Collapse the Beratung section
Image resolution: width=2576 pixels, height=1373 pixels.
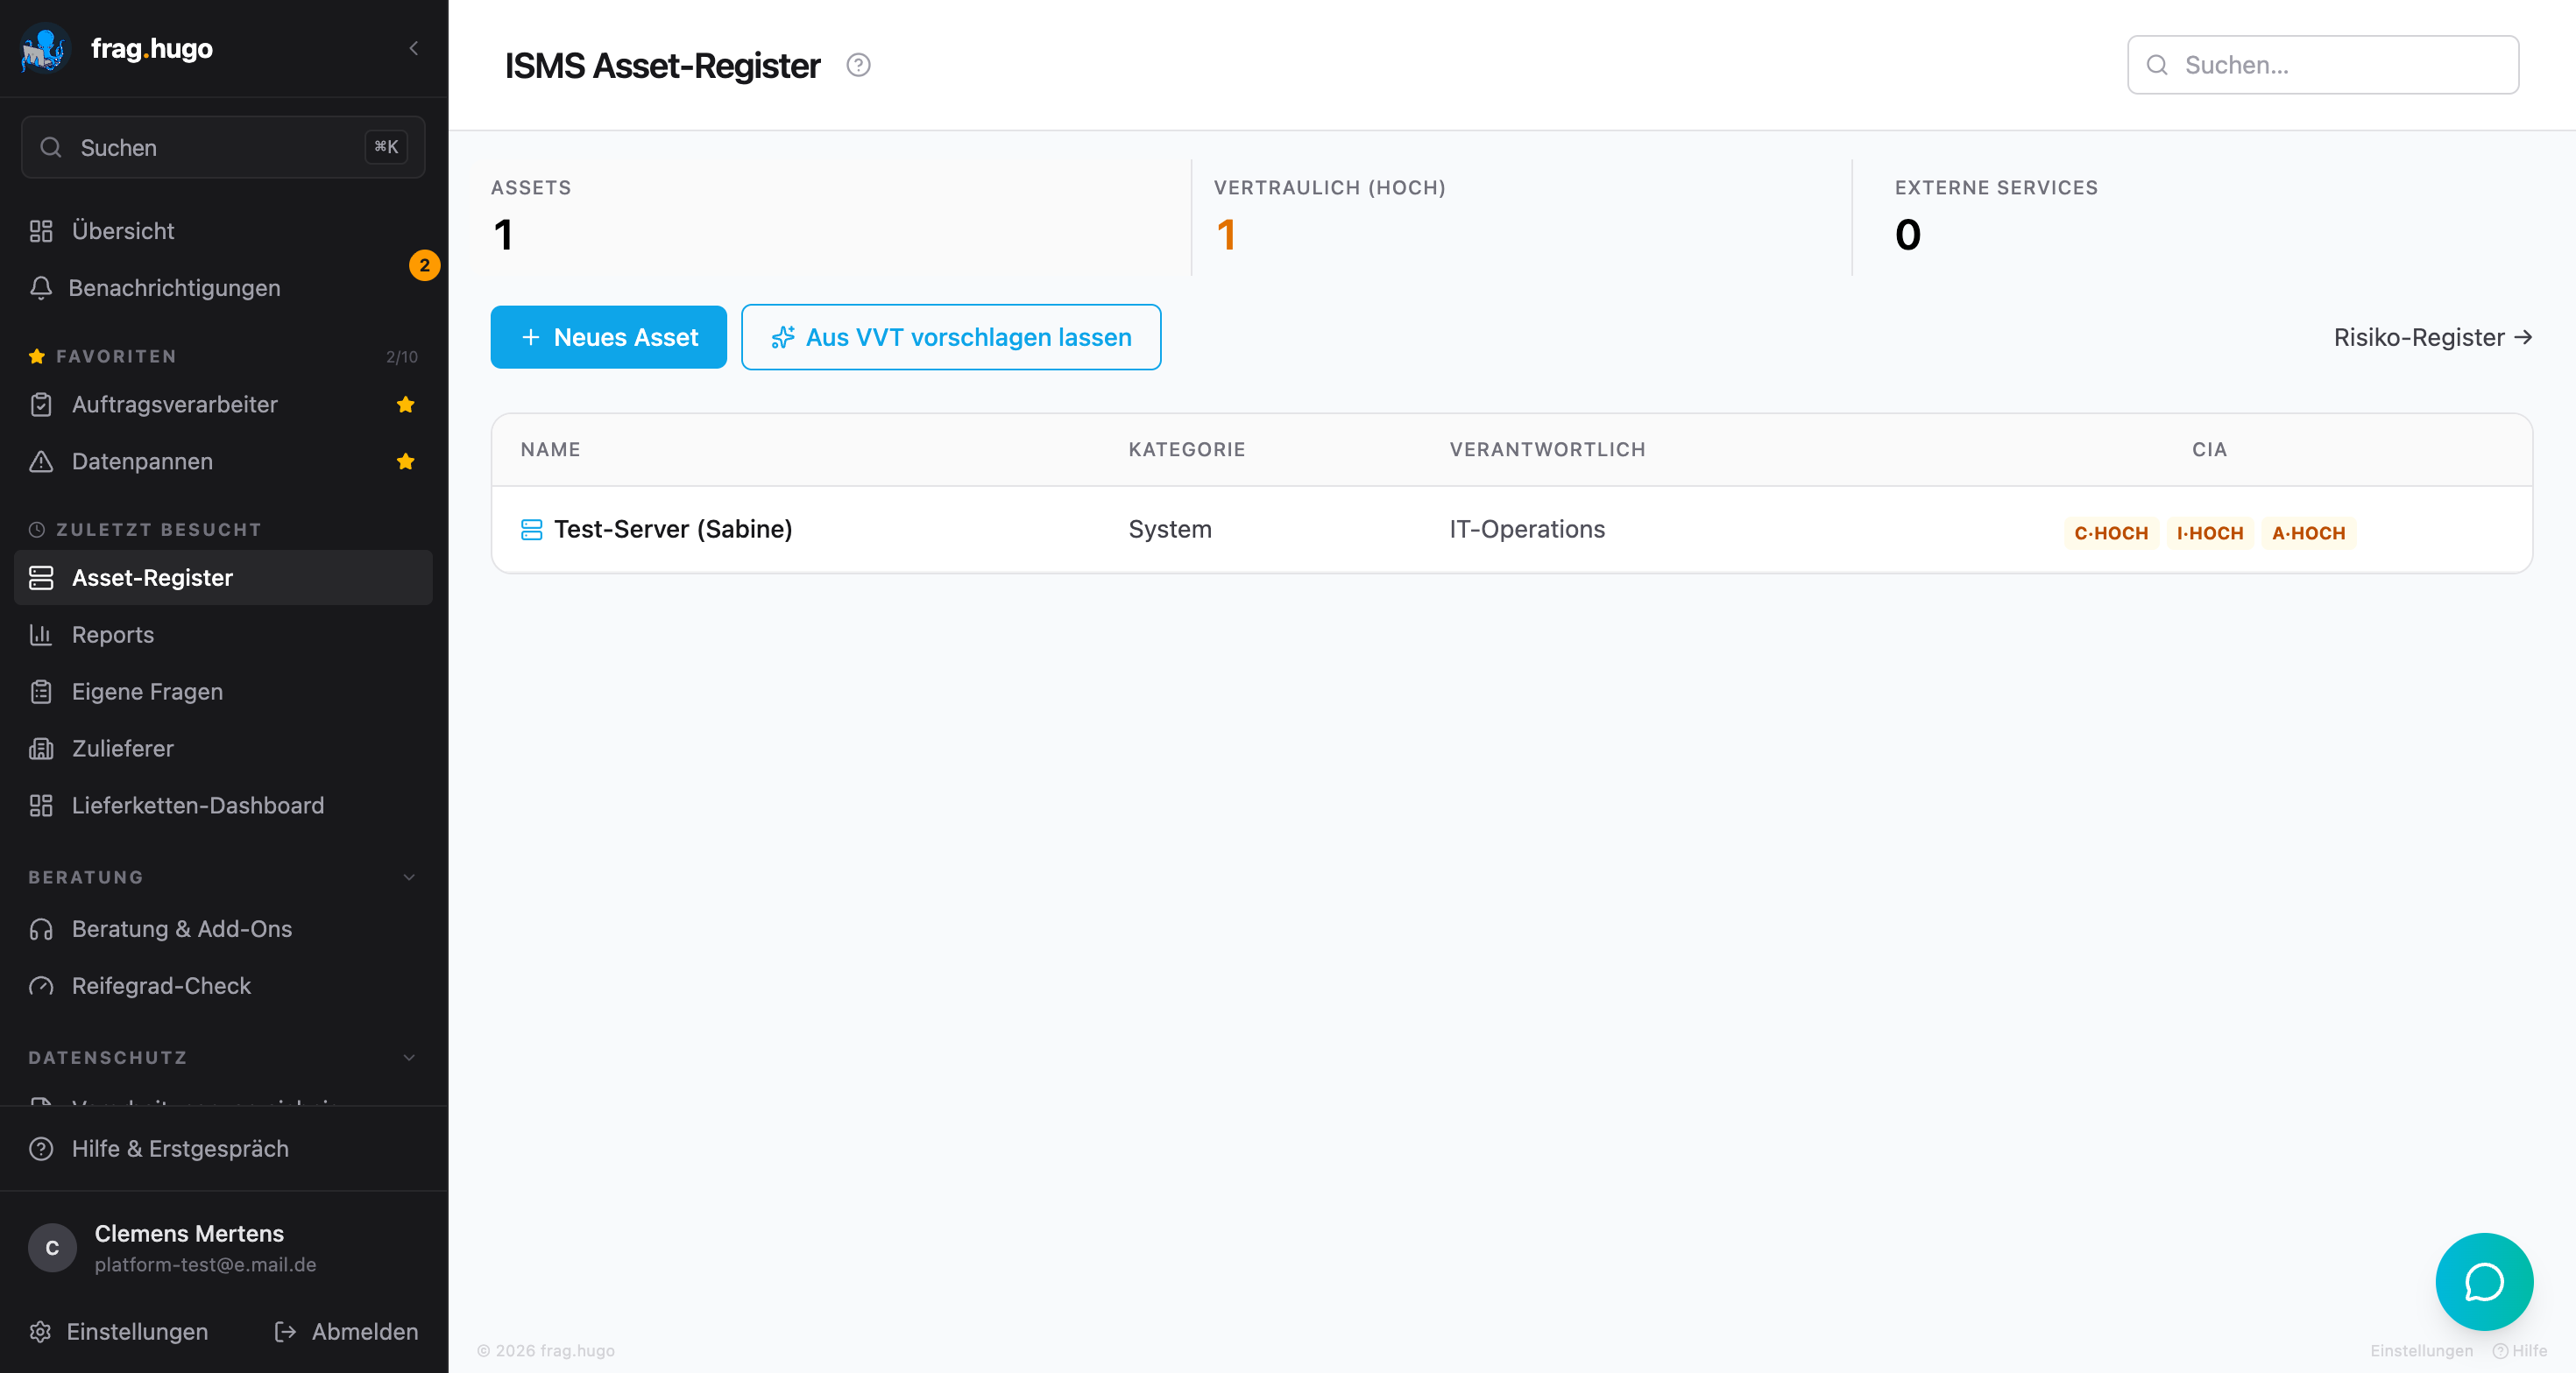pyautogui.click(x=409, y=877)
